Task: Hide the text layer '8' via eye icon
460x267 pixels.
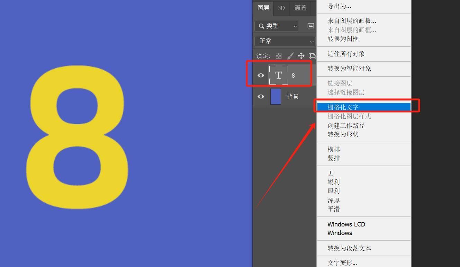Action: [261, 75]
